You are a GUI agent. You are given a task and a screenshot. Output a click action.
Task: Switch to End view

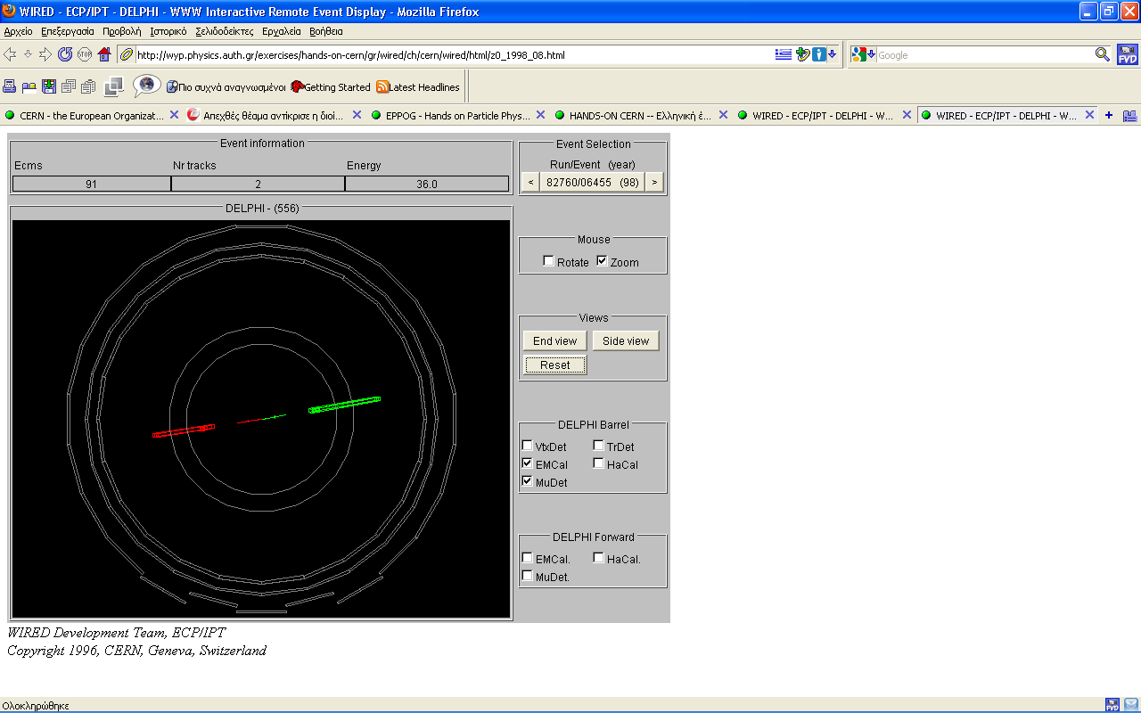(554, 340)
